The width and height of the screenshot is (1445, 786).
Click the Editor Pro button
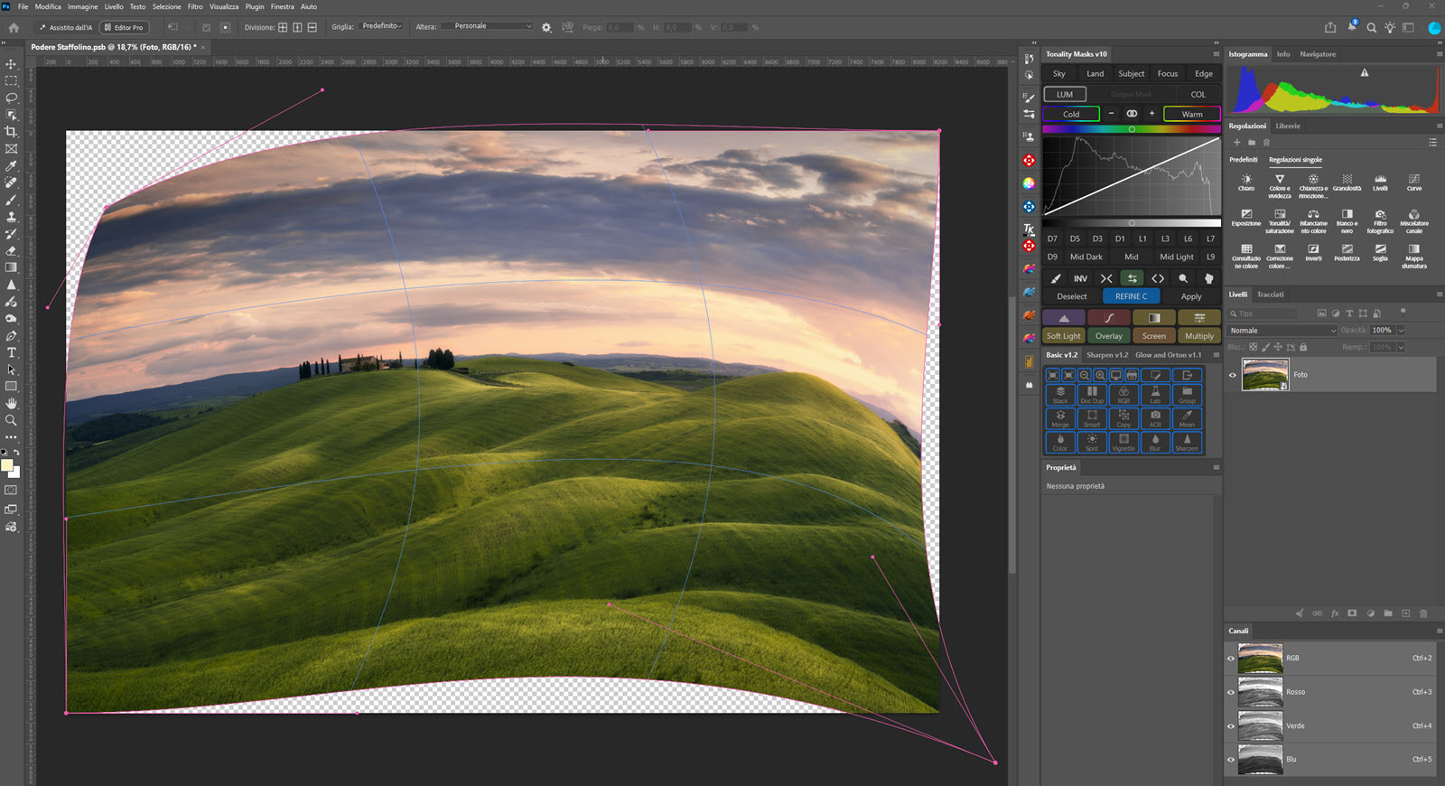pos(125,27)
